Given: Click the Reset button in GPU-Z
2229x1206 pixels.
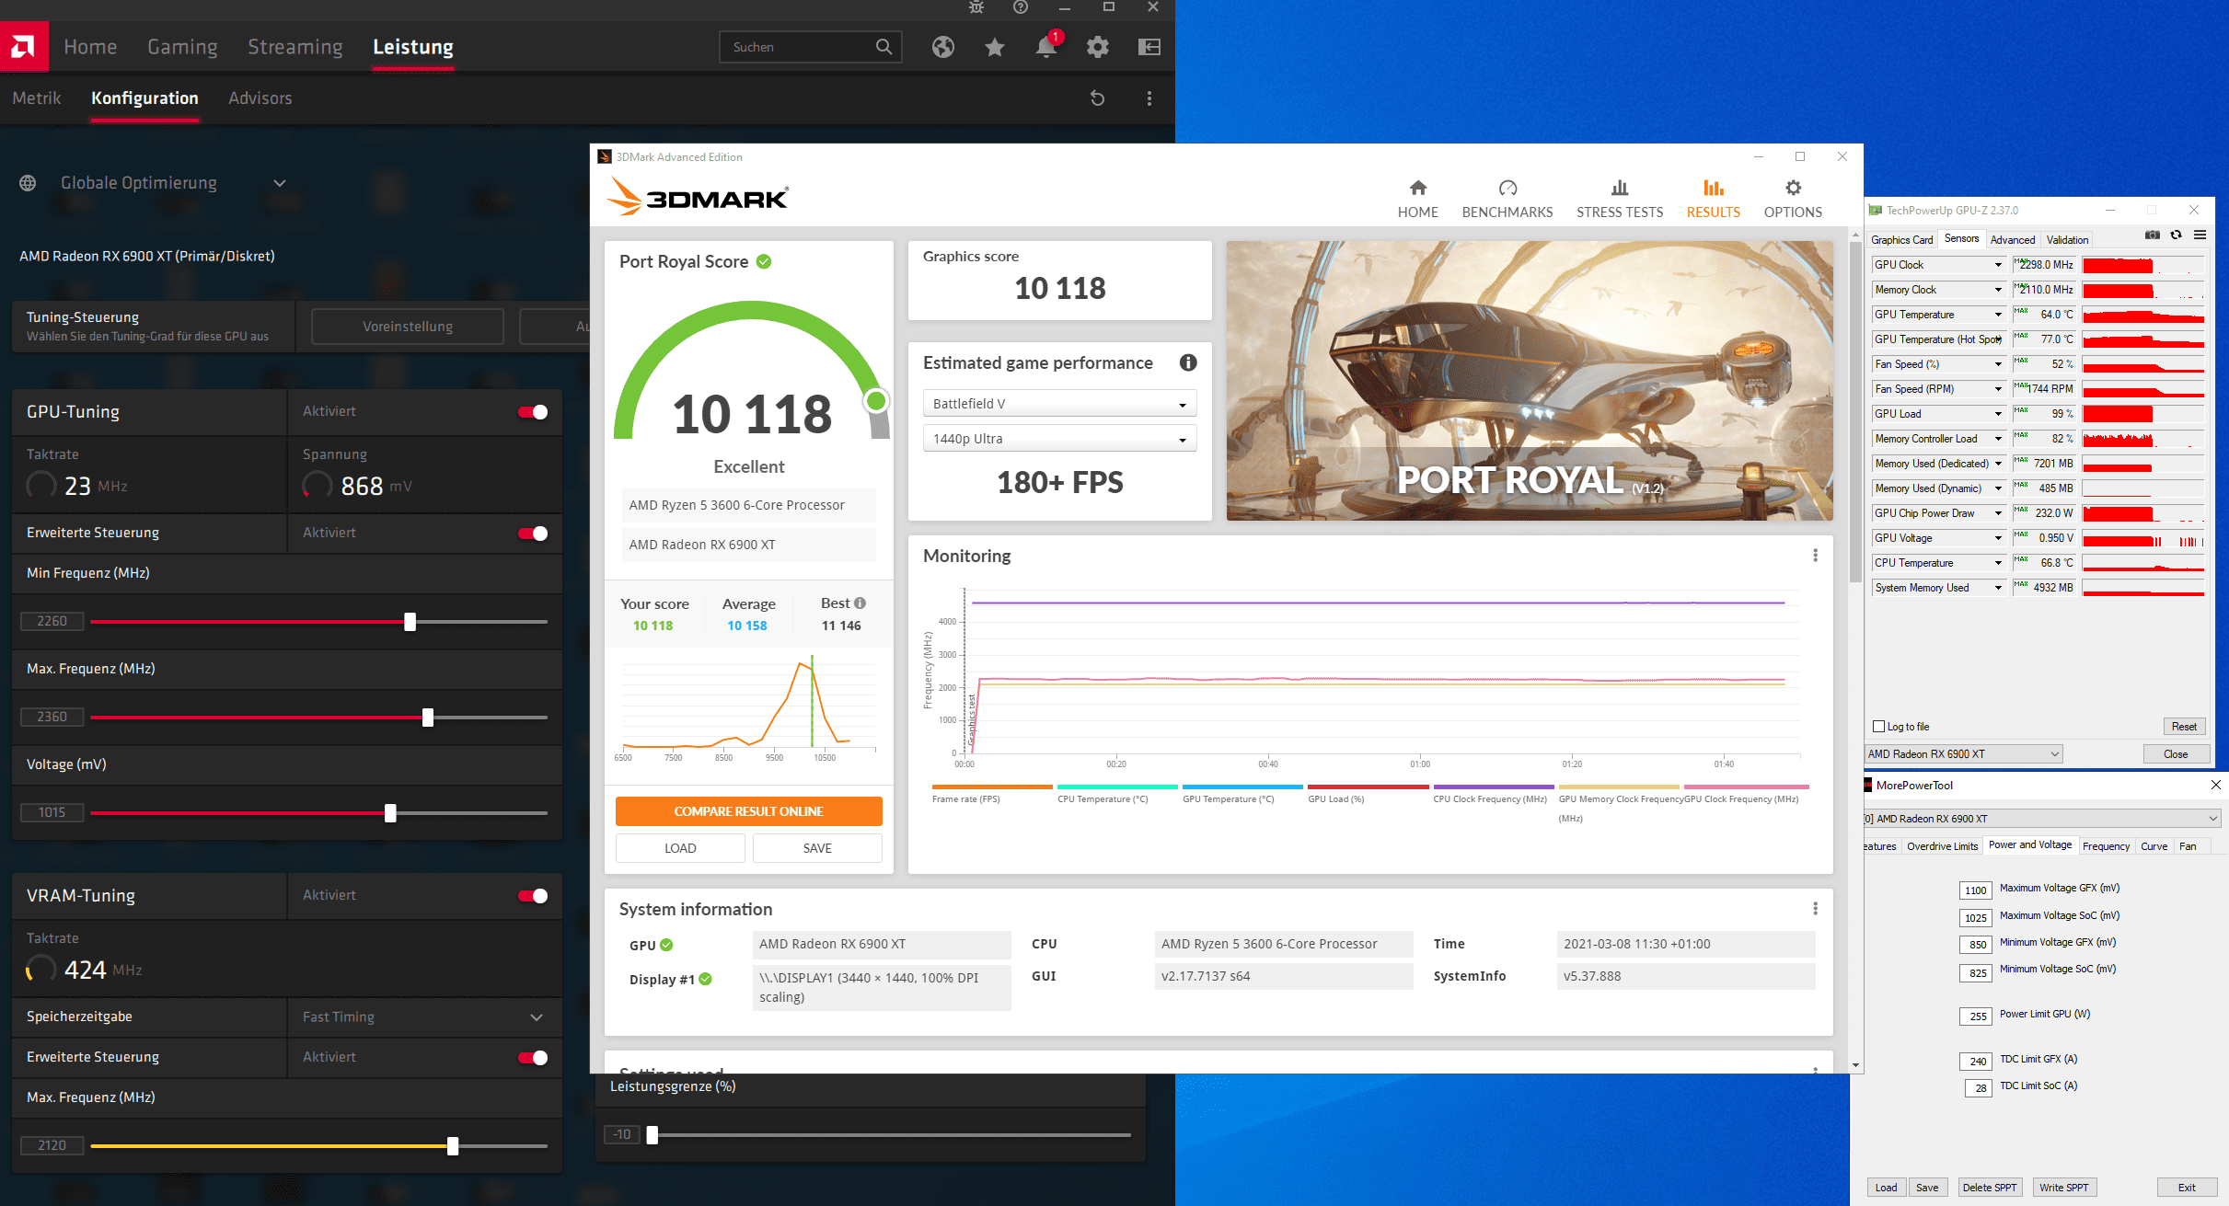Looking at the screenshot, I should [2184, 727].
